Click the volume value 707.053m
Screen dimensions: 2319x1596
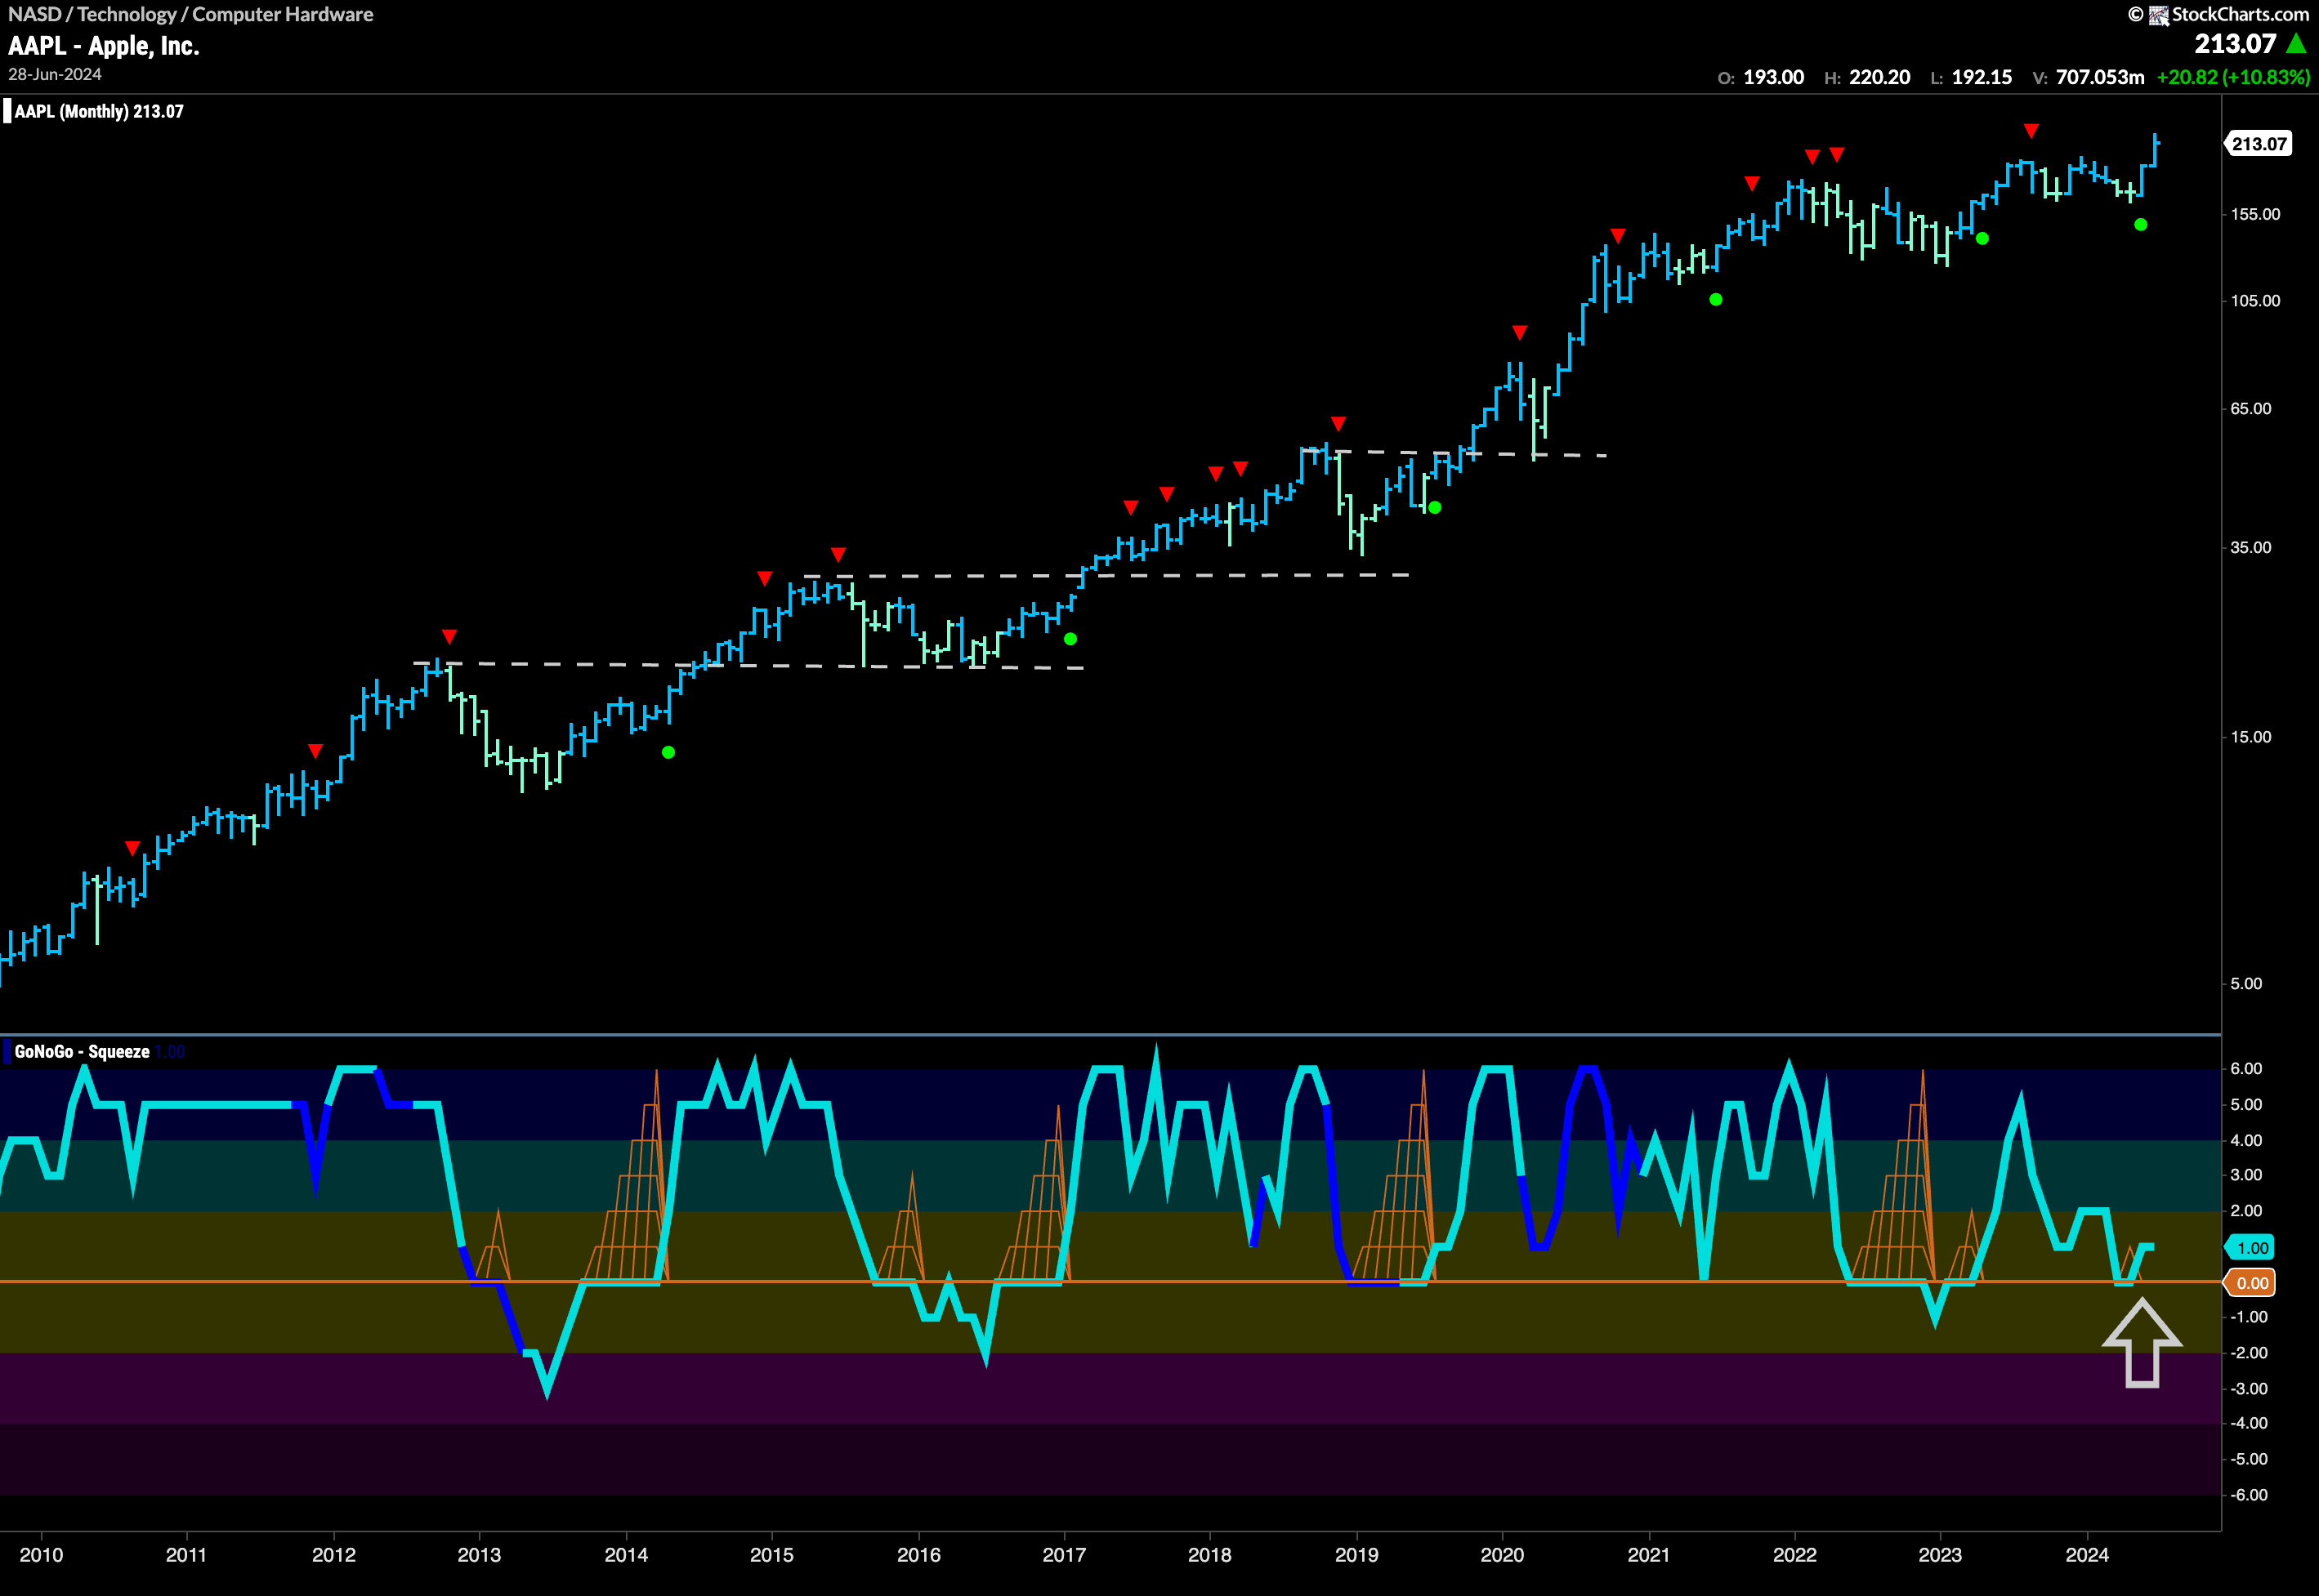click(x=2100, y=78)
